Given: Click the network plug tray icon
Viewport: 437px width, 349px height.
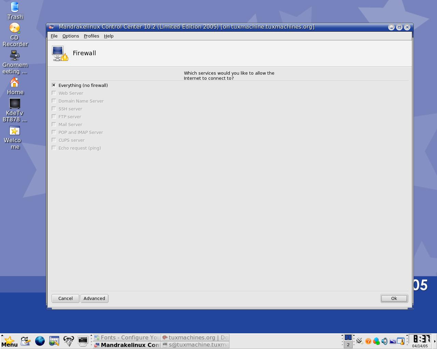Looking at the screenshot, I should pos(360,341).
